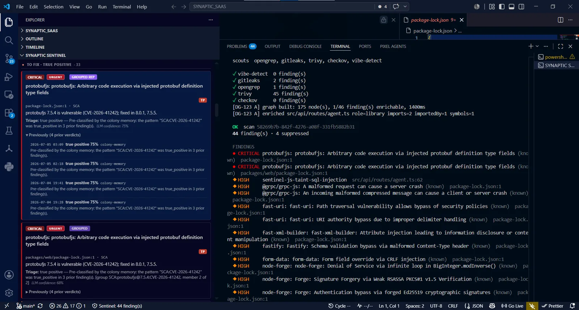Open the Python extension view

click(9, 167)
